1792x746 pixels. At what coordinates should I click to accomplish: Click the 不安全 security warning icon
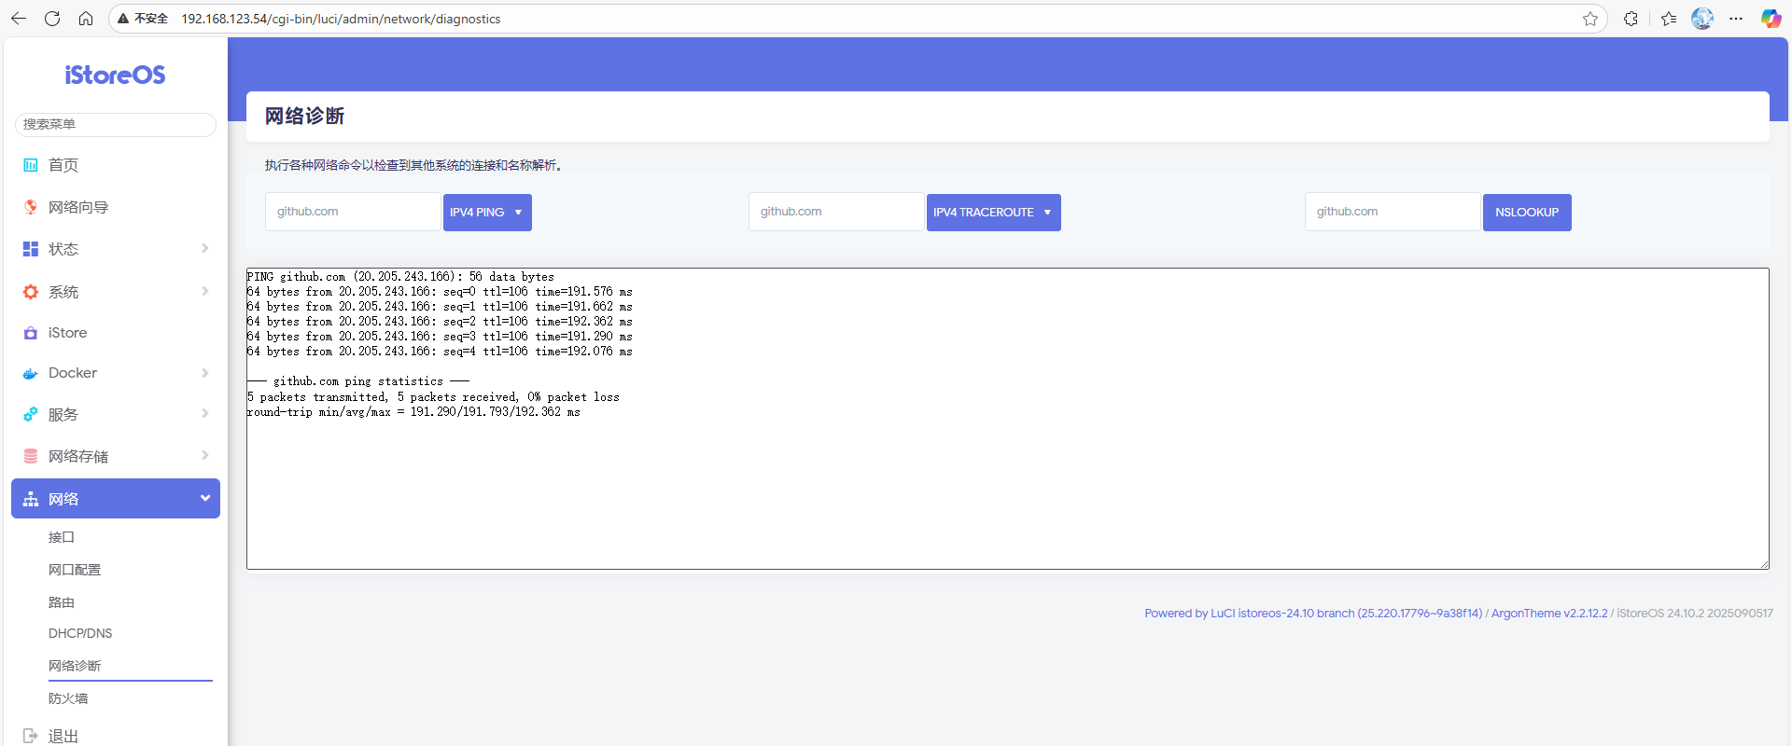tap(122, 19)
